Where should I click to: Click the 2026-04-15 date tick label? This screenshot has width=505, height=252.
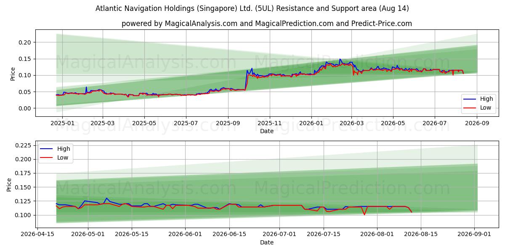(x=38, y=234)
